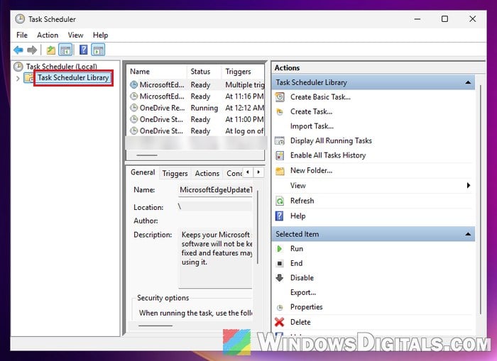
Task: Open the Help menu
Action: click(100, 35)
